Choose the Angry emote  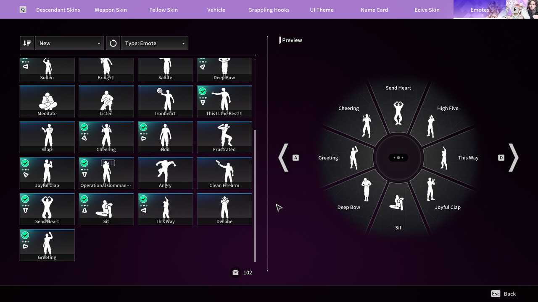click(165, 173)
